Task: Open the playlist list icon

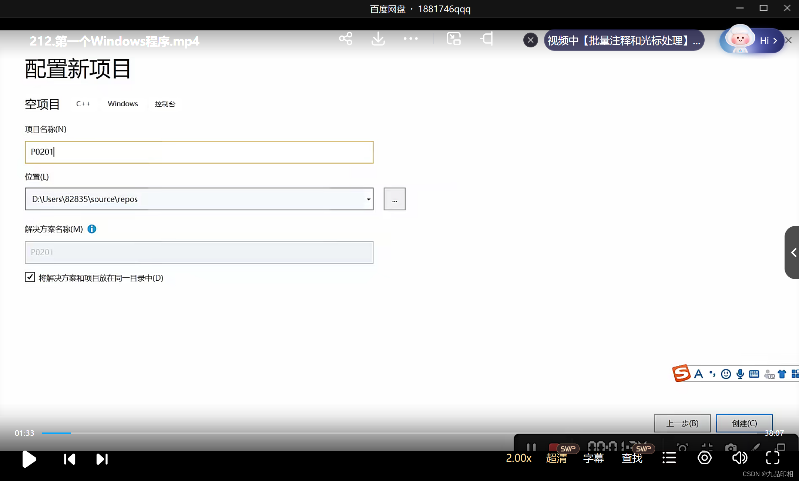Action: coord(669,458)
